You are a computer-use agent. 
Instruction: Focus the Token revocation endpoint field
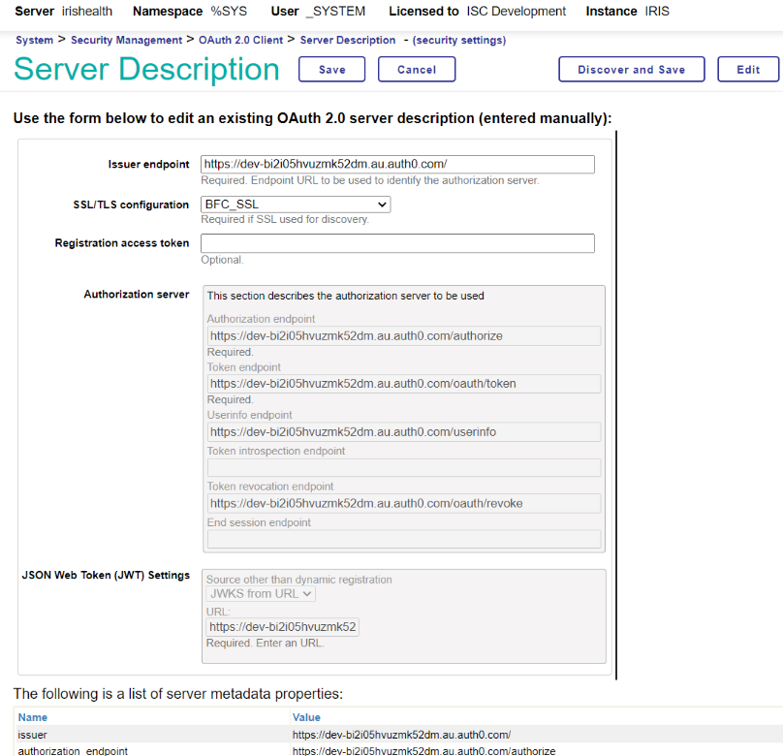tap(404, 503)
